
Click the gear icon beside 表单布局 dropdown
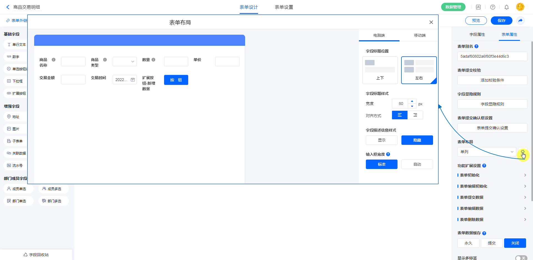click(522, 152)
